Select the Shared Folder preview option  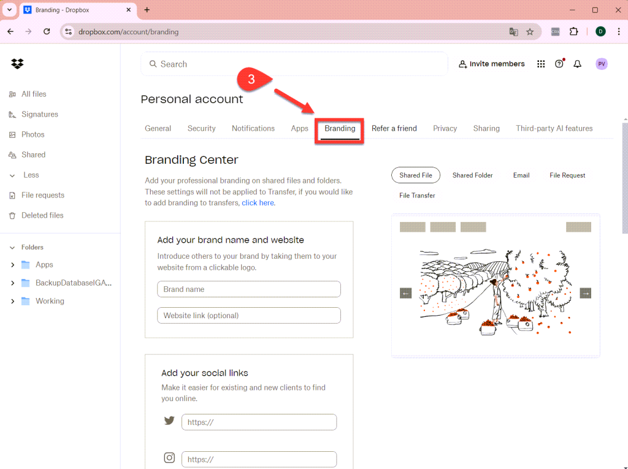(x=473, y=175)
